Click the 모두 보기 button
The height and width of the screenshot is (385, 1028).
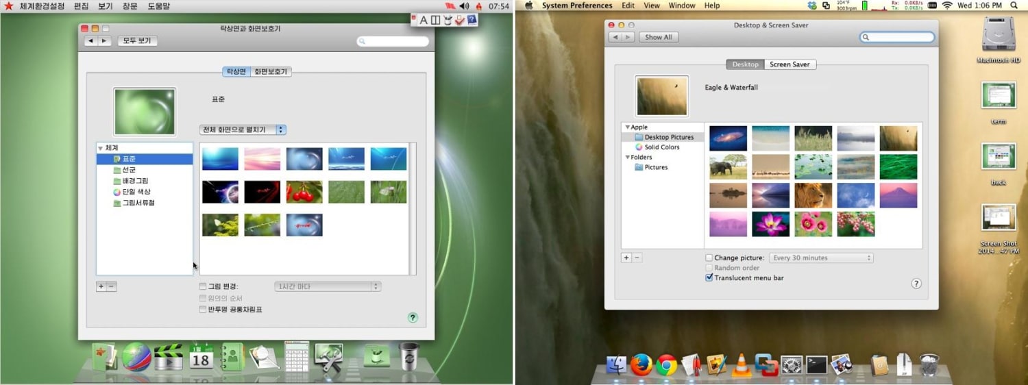coord(137,41)
